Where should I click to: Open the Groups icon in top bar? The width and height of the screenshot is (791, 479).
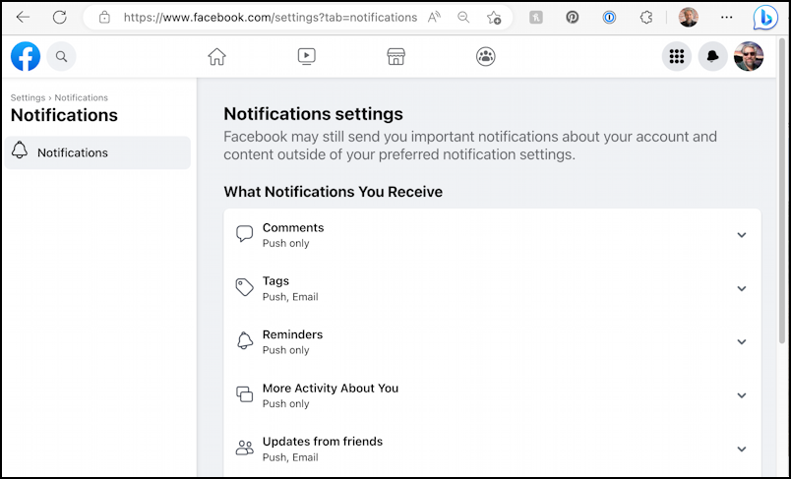point(485,56)
